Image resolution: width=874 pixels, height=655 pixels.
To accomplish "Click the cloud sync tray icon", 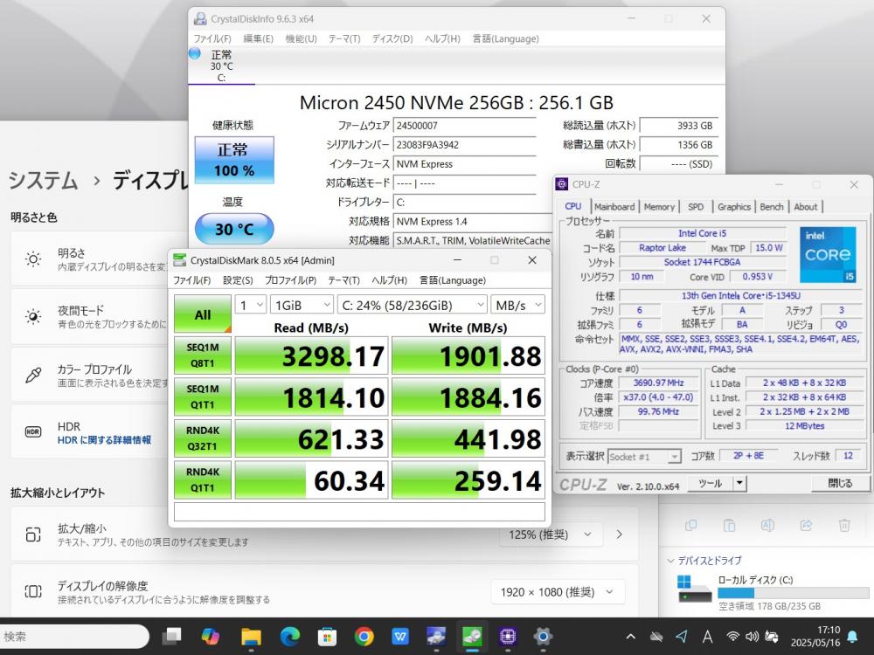I will point(656,636).
